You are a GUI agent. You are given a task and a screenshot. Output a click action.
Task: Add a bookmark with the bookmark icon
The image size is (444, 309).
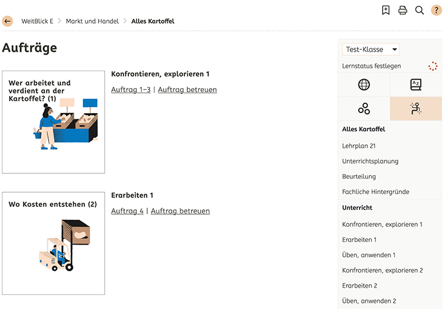(x=386, y=10)
